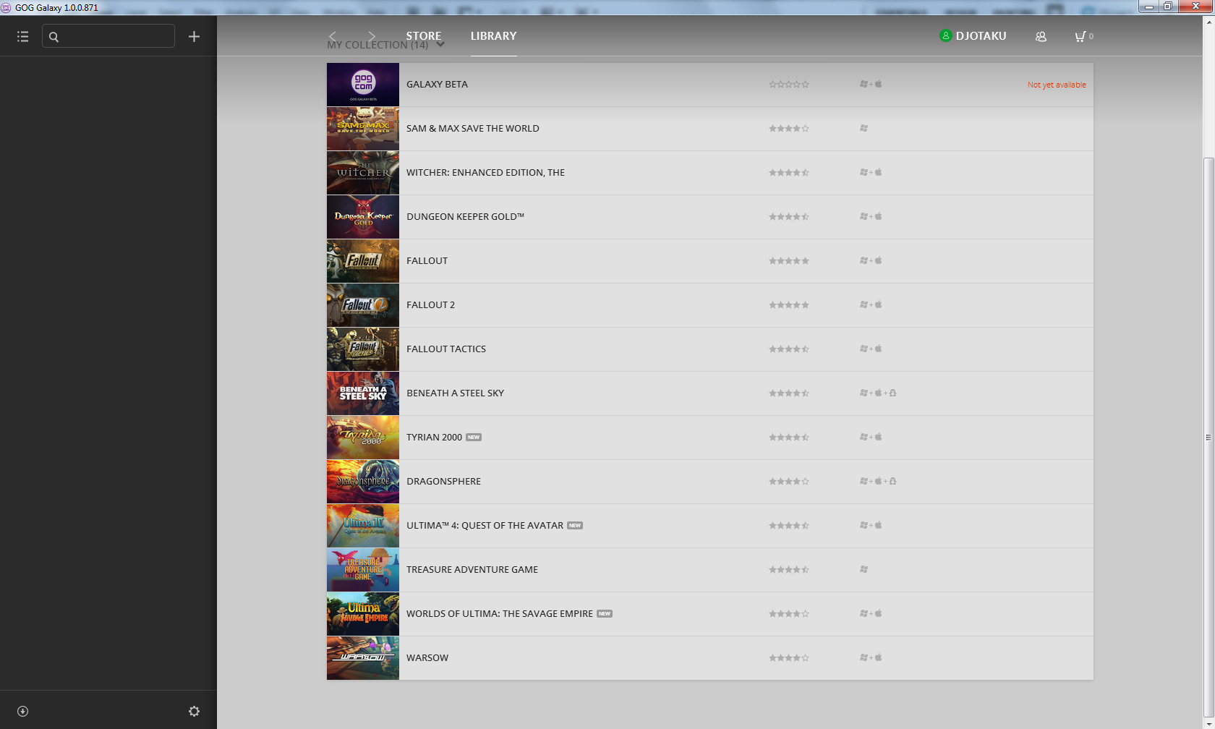Screen dimensions: 1215x729
Task: Open the Tyrian 2000 thumbnail
Action: [x=363, y=438]
